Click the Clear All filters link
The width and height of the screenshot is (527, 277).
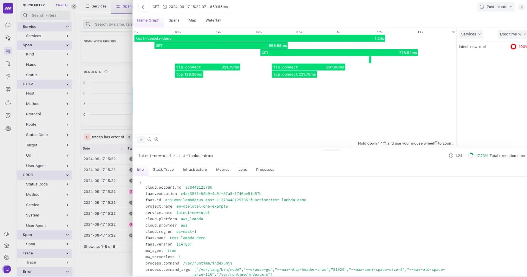point(62,5)
